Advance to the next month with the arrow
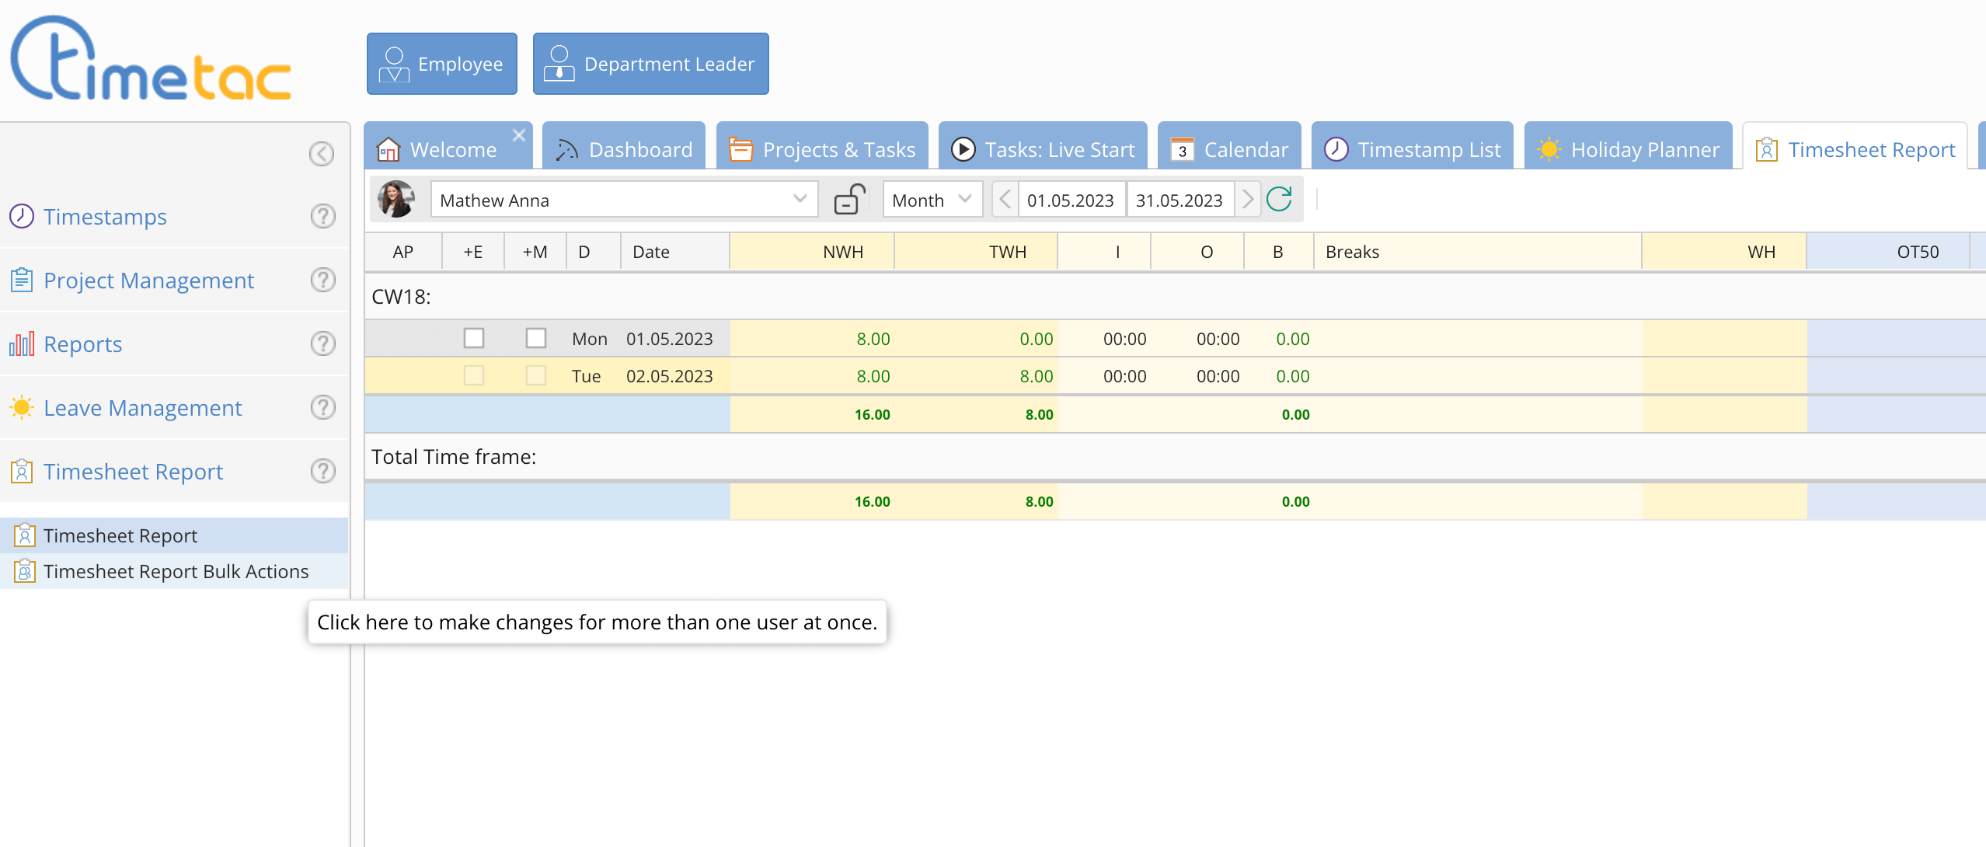 click(1248, 200)
